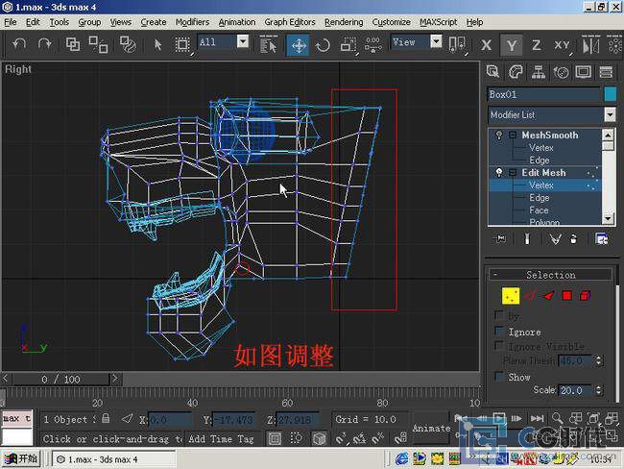
Task: Activate the Select and Scale tool
Action: [x=348, y=44]
